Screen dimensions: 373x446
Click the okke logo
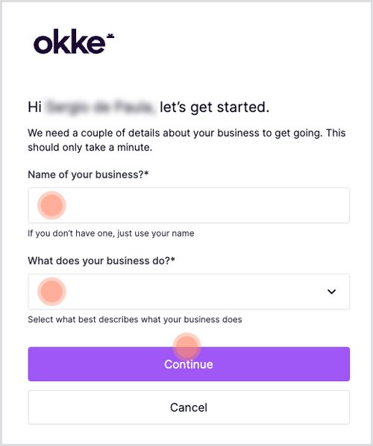point(74,42)
